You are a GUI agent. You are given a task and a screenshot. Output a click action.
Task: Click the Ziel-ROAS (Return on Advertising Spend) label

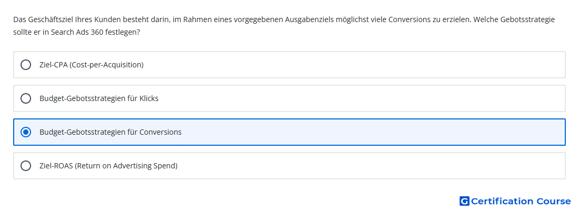(x=108, y=166)
